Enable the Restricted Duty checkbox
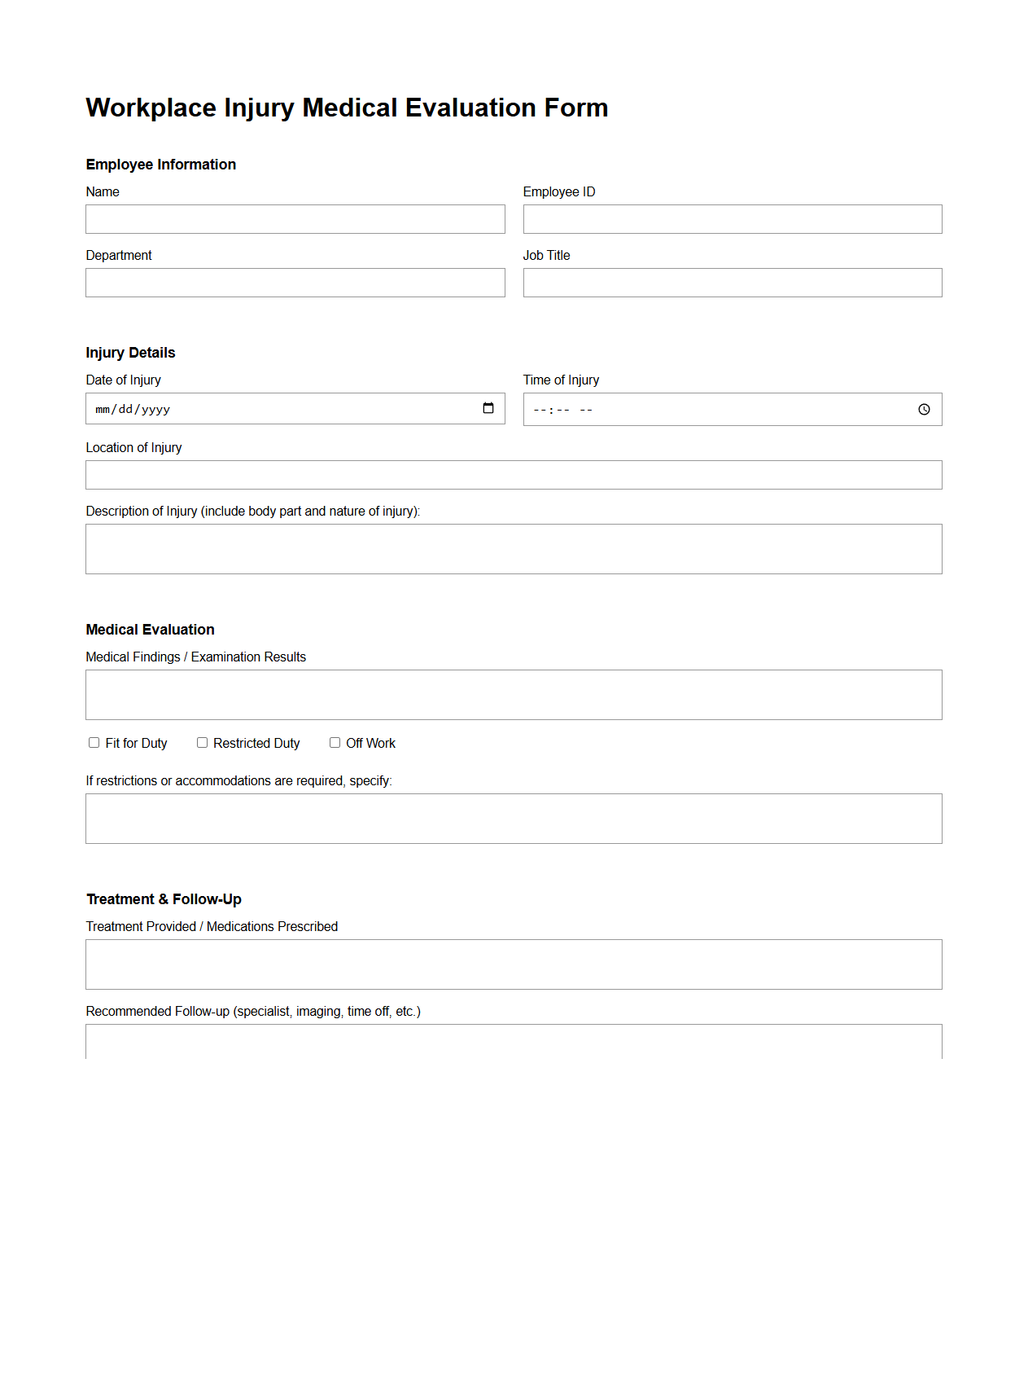This screenshot has width=1028, height=1397. point(202,742)
